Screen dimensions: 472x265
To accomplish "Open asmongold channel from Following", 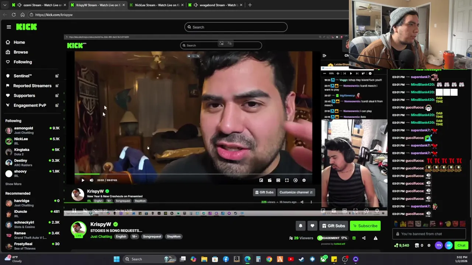I will point(32,130).
